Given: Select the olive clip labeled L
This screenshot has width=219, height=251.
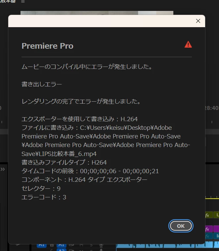Looking at the screenshot, I should (216, 215).
